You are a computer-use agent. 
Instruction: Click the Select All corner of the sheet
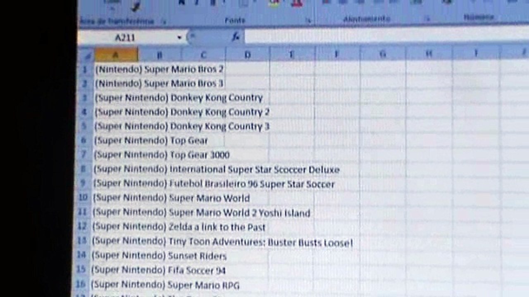(x=87, y=55)
